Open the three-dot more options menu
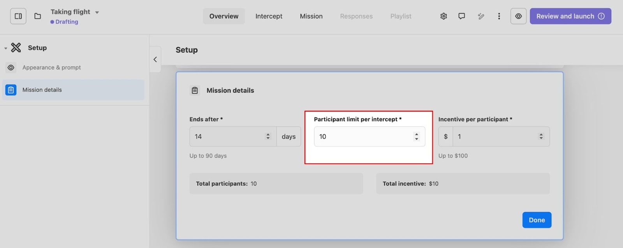The height and width of the screenshot is (248, 623). (499, 16)
